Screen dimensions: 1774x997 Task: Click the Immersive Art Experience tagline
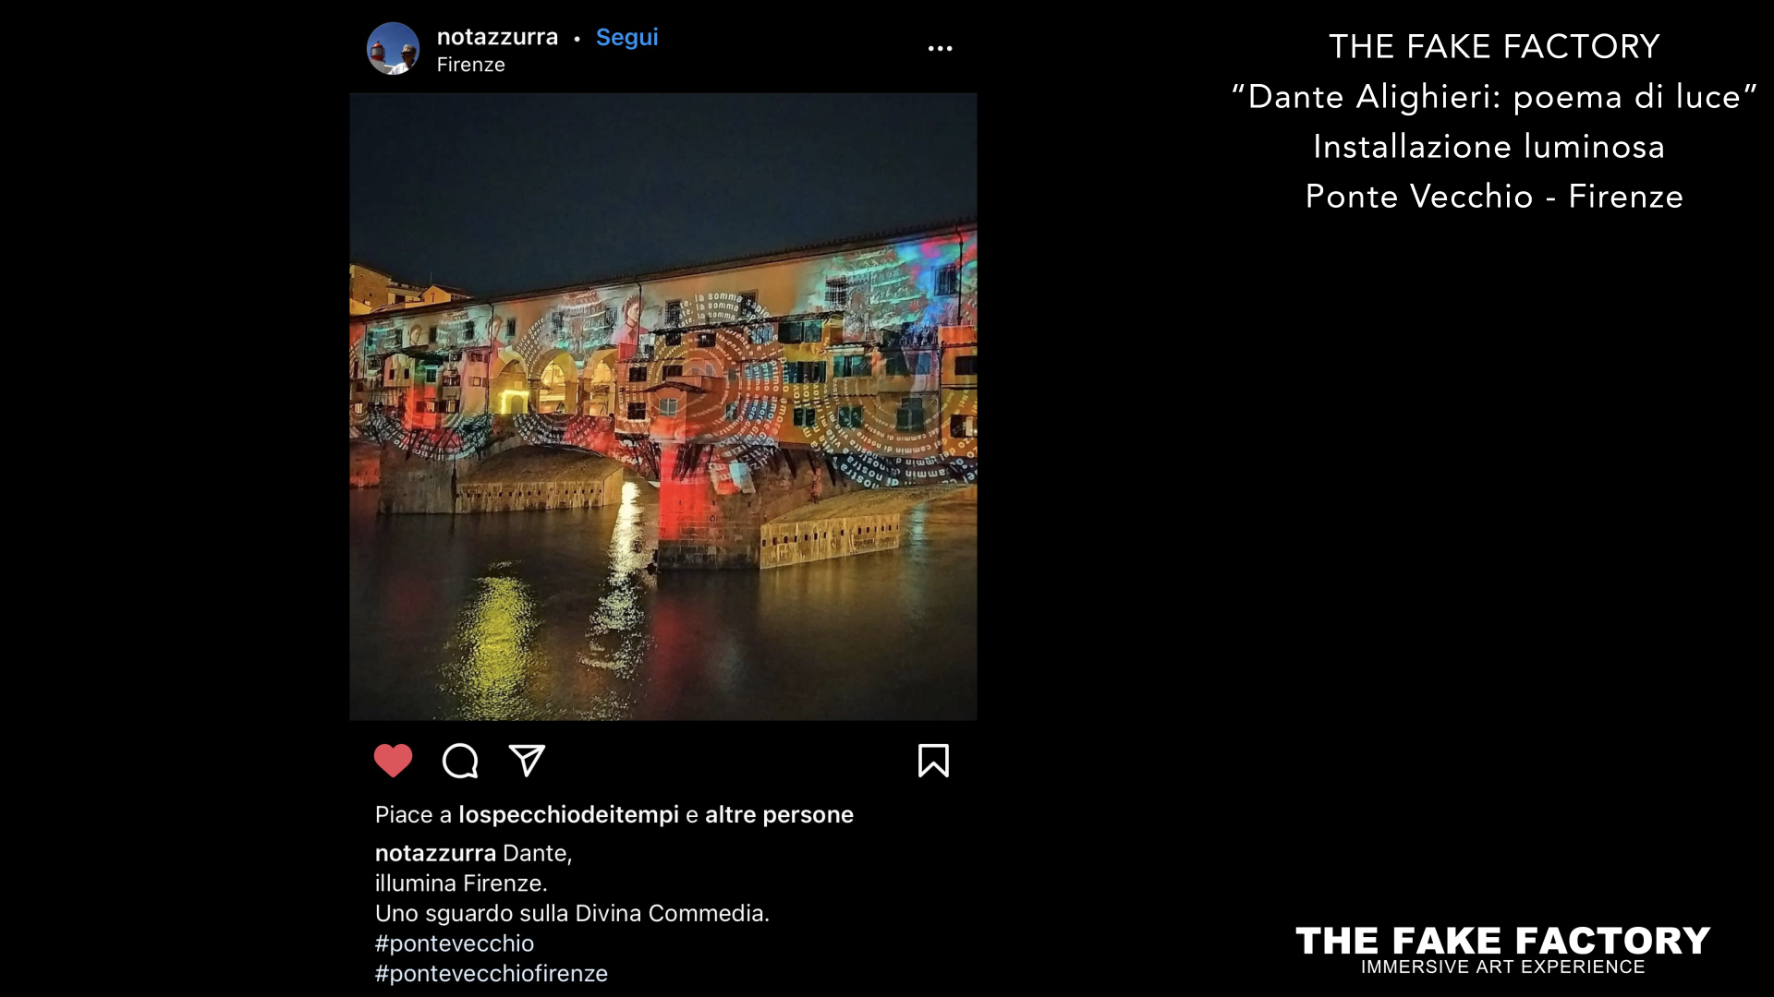coord(1502,967)
